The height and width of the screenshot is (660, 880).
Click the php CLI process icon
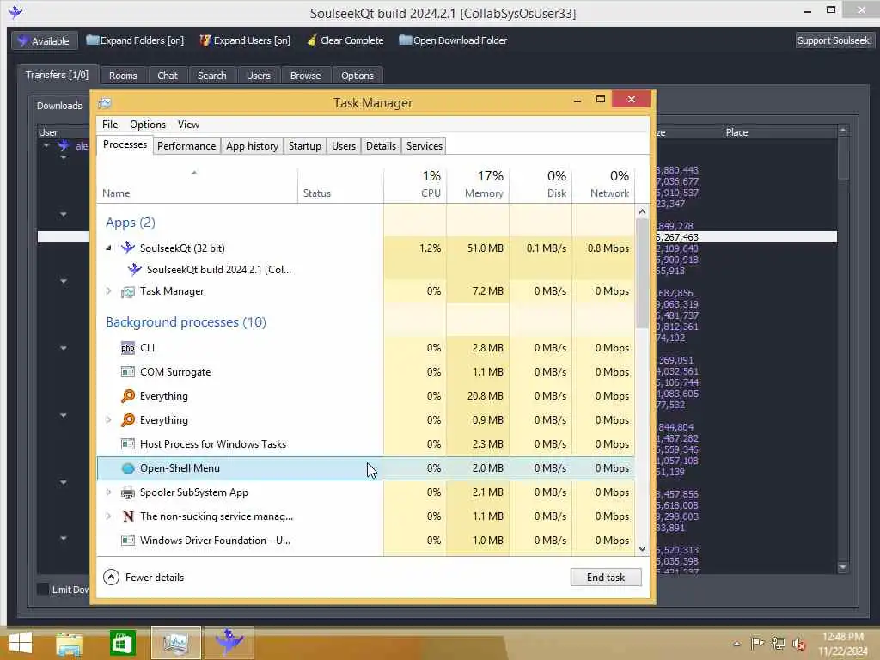pos(128,348)
